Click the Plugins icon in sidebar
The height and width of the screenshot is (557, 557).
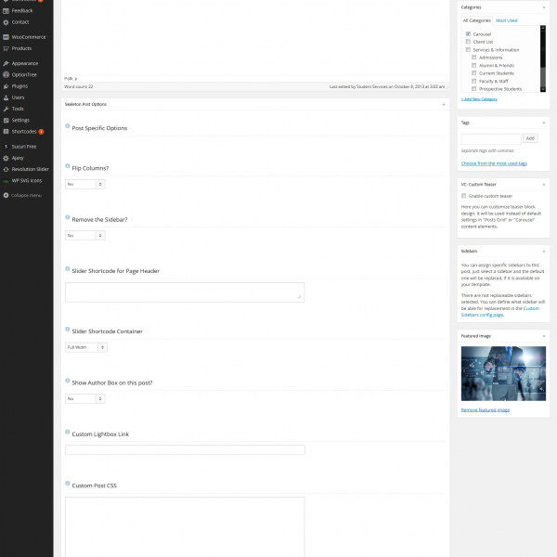pyautogui.click(x=6, y=85)
